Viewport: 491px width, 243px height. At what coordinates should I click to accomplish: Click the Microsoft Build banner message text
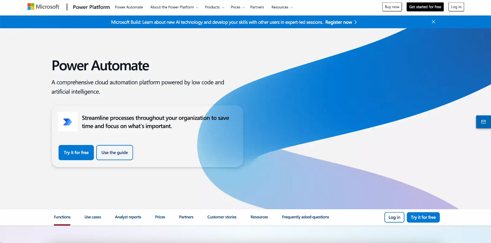point(217,22)
